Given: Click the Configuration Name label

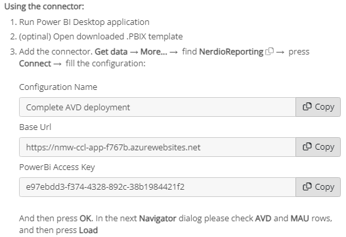Looking at the screenshot, I should [x=58, y=87].
